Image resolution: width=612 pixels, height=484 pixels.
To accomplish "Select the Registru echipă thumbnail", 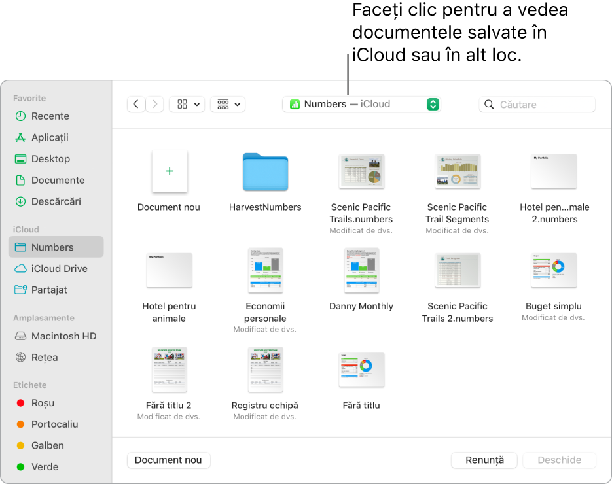I will pos(265,370).
